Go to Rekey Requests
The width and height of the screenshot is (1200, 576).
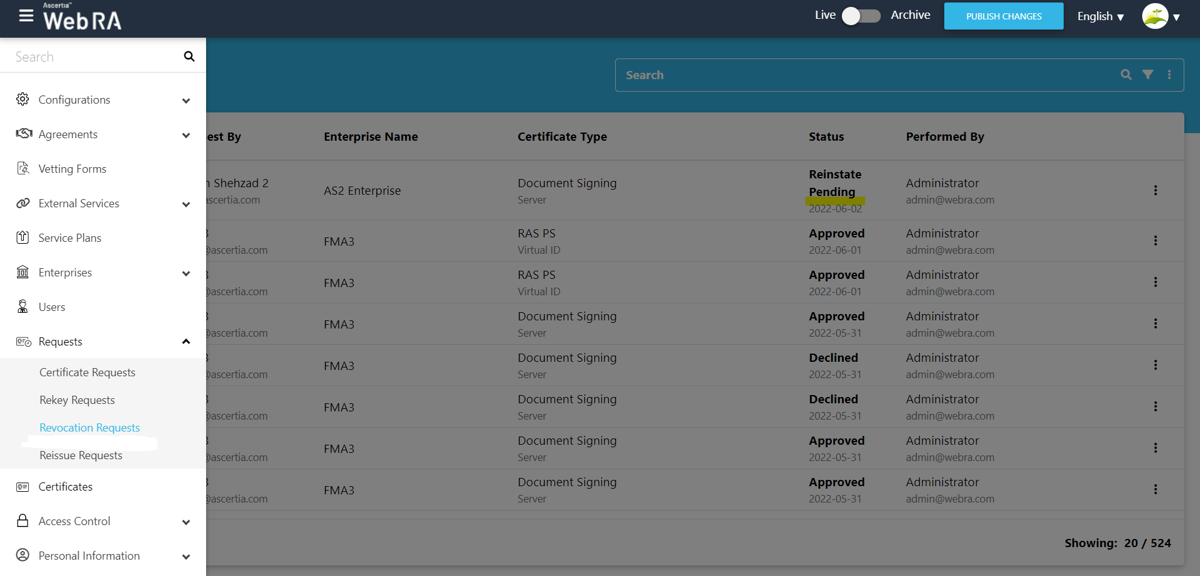click(x=77, y=400)
